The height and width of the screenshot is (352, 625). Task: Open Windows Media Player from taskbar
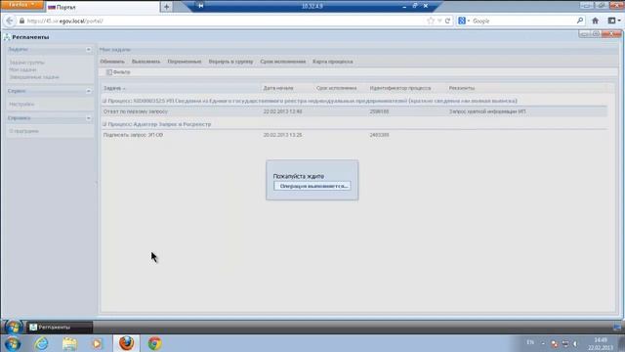(x=98, y=343)
